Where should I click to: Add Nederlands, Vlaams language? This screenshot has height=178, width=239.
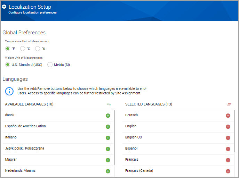(x=108, y=171)
